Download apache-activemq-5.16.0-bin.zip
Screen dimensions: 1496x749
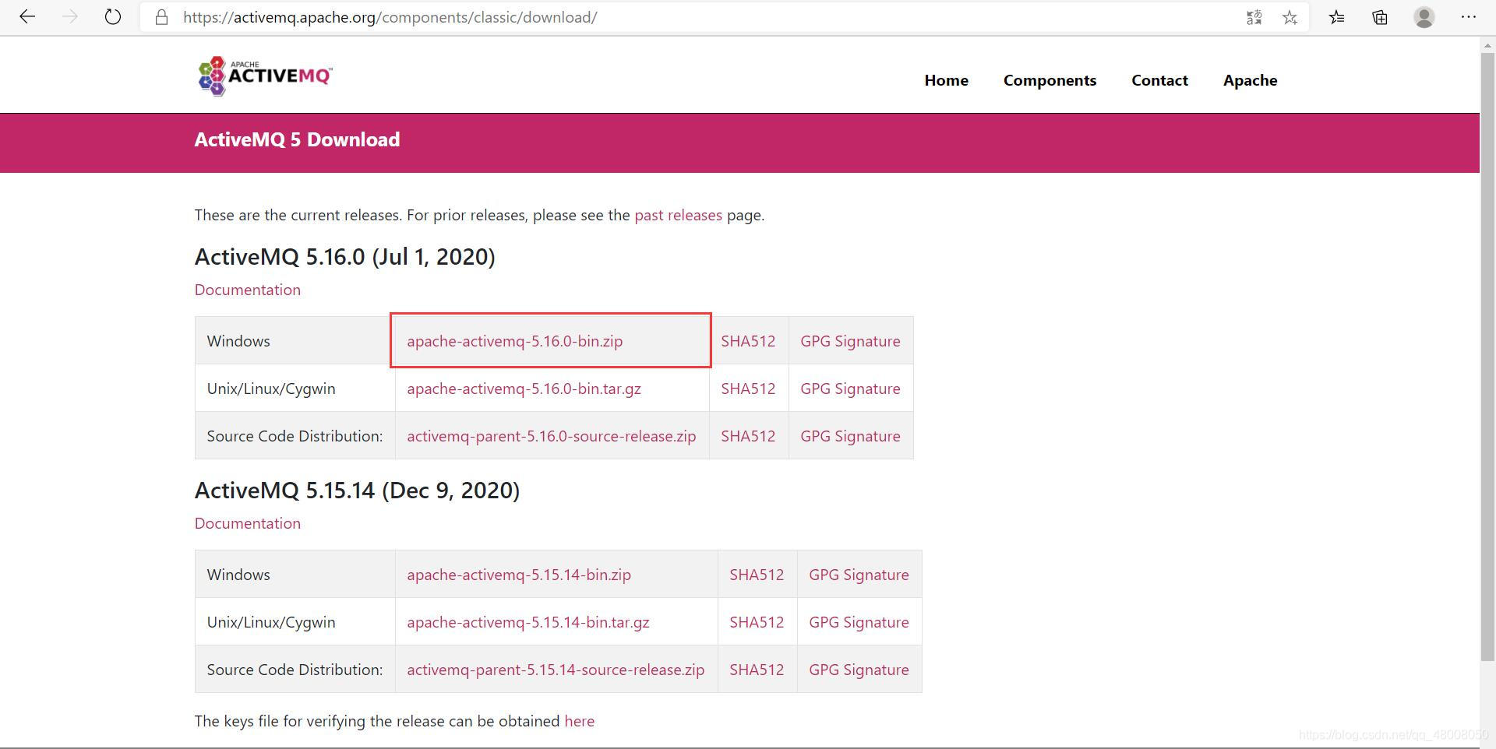(514, 341)
